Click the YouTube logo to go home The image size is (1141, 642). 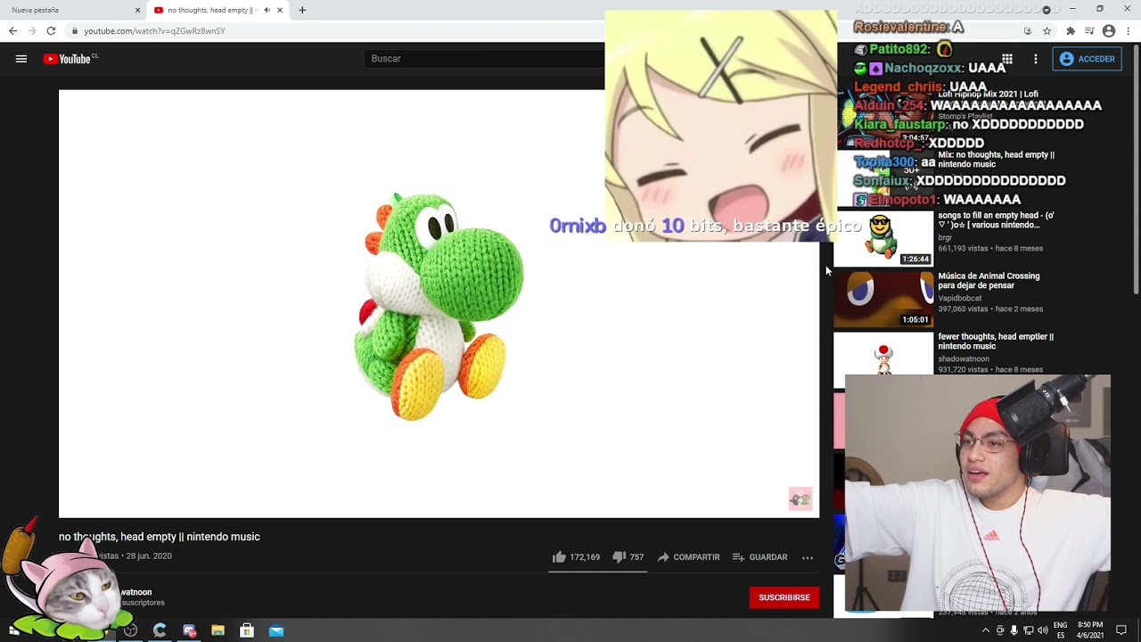coord(70,59)
